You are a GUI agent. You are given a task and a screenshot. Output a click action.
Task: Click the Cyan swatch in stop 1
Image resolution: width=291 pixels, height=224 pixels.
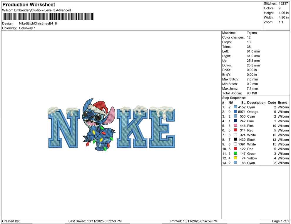tap(235, 107)
